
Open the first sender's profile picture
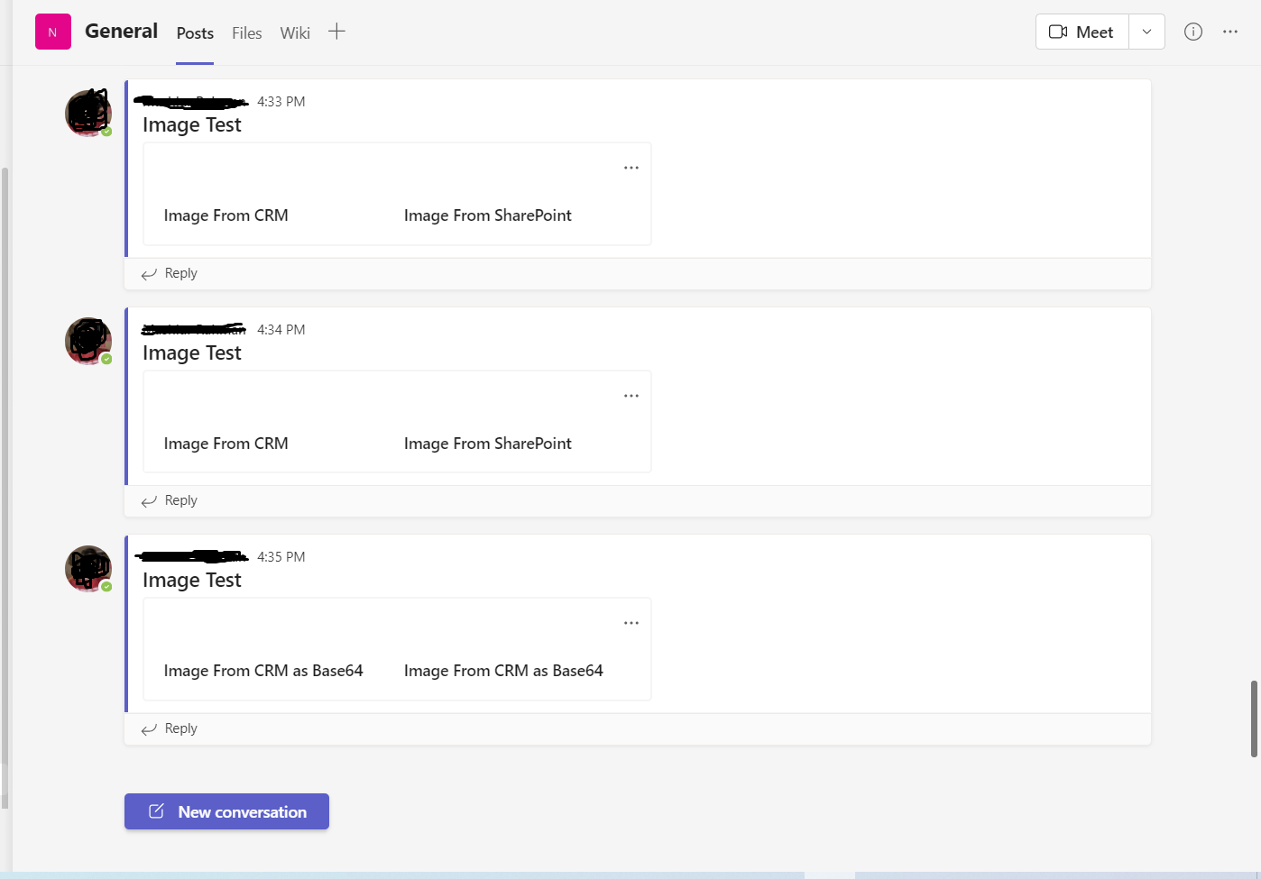pos(87,112)
